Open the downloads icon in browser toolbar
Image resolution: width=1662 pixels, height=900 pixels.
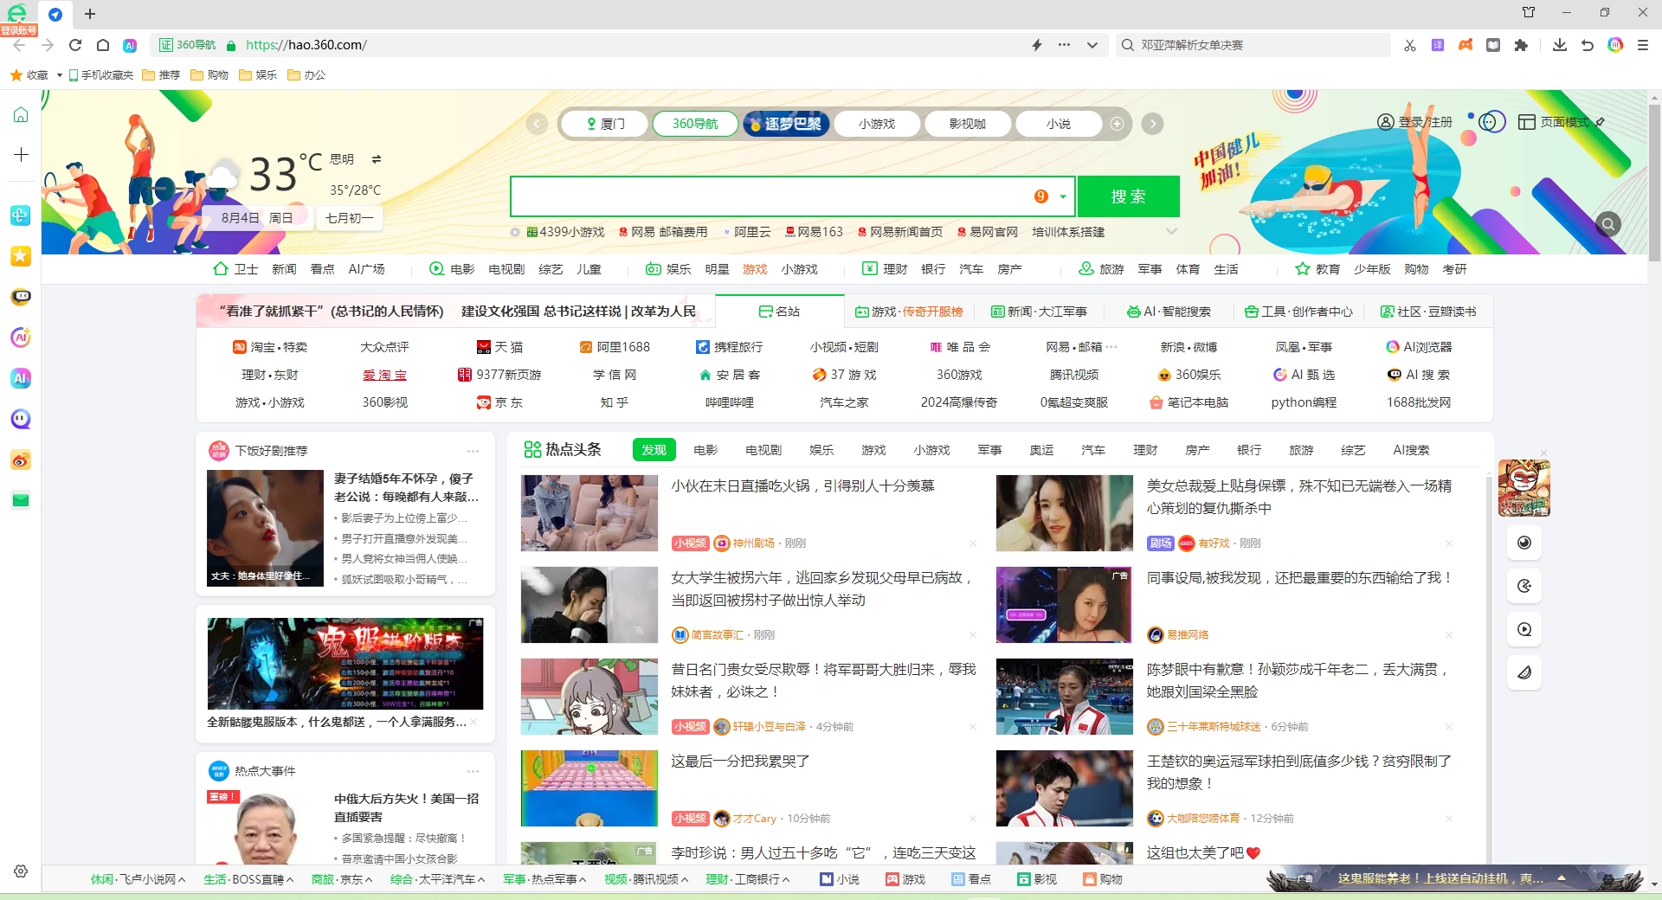pyautogui.click(x=1560, y=45)
